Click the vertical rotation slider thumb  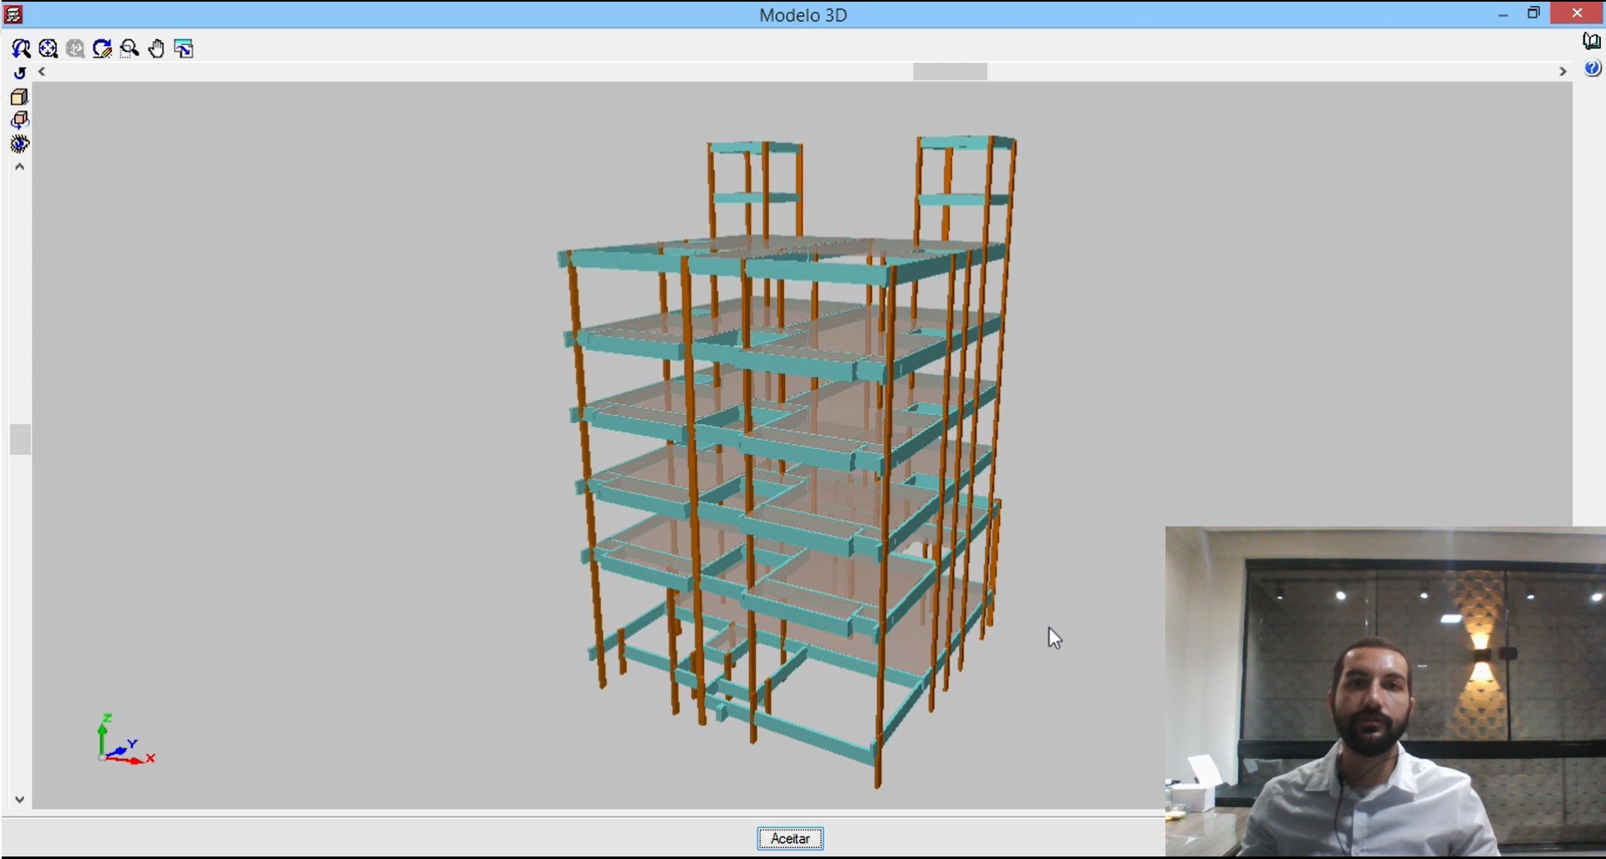[20, 439]
